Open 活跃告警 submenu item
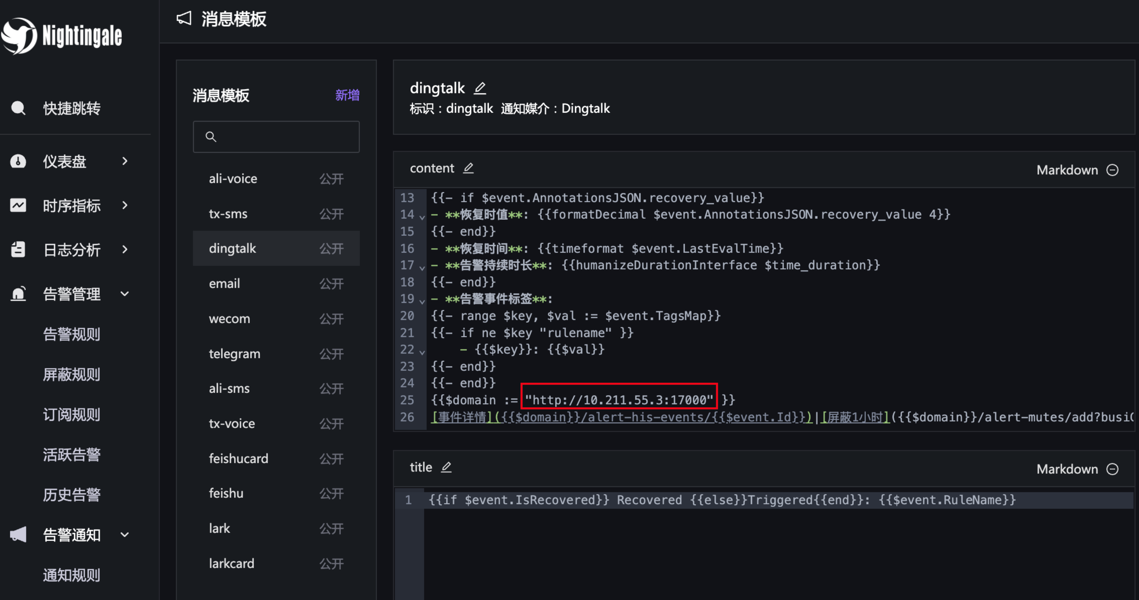 click(71, 455)
